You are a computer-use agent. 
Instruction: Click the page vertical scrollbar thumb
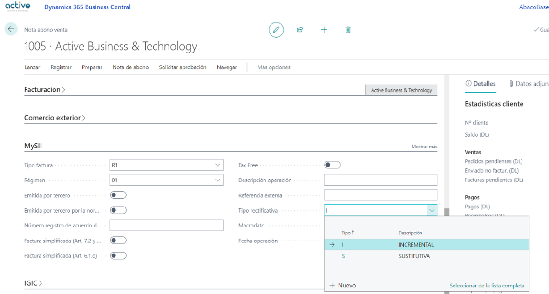447,213
